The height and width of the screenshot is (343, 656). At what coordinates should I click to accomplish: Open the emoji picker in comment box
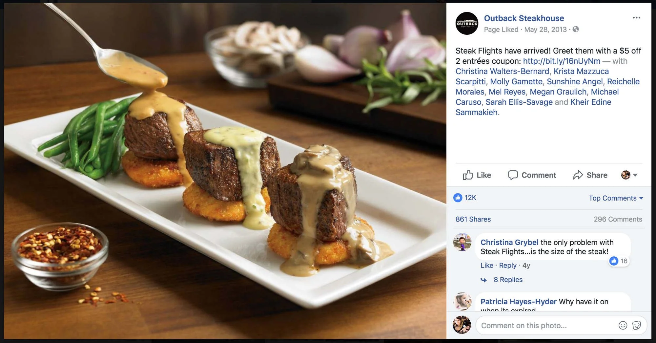tap(623, 325)
